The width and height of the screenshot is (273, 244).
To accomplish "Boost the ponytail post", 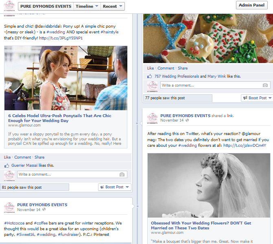I will point(115,187).
